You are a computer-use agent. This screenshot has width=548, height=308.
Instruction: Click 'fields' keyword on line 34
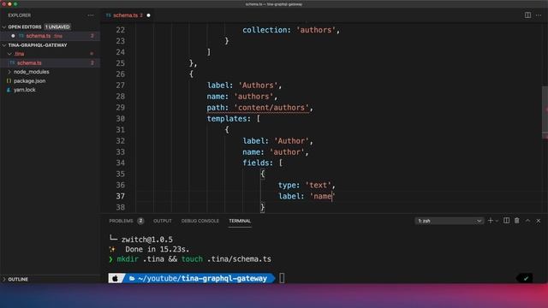[255, 163]
